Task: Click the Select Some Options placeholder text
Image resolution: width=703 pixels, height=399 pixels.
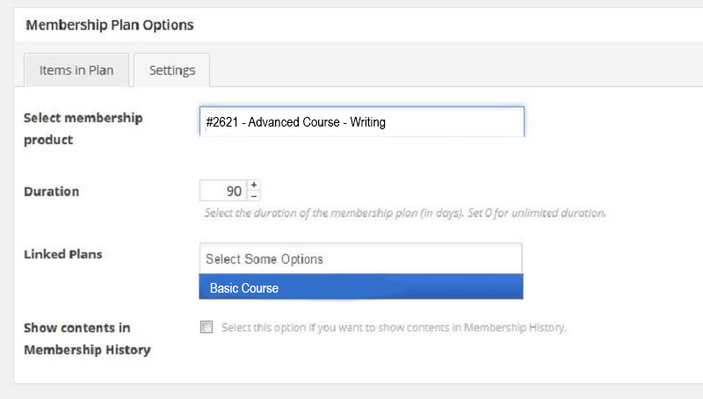Action: (265, 259)
